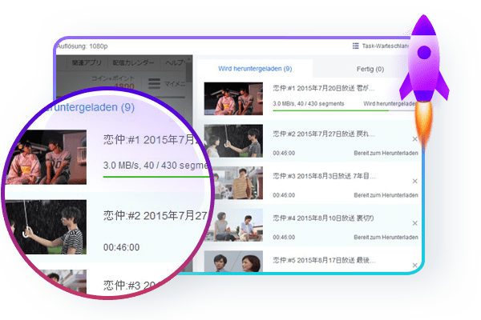Viewport: 481px width, 320px height.
Task: Remove episode #3 with its X icon
Action: 414,182
